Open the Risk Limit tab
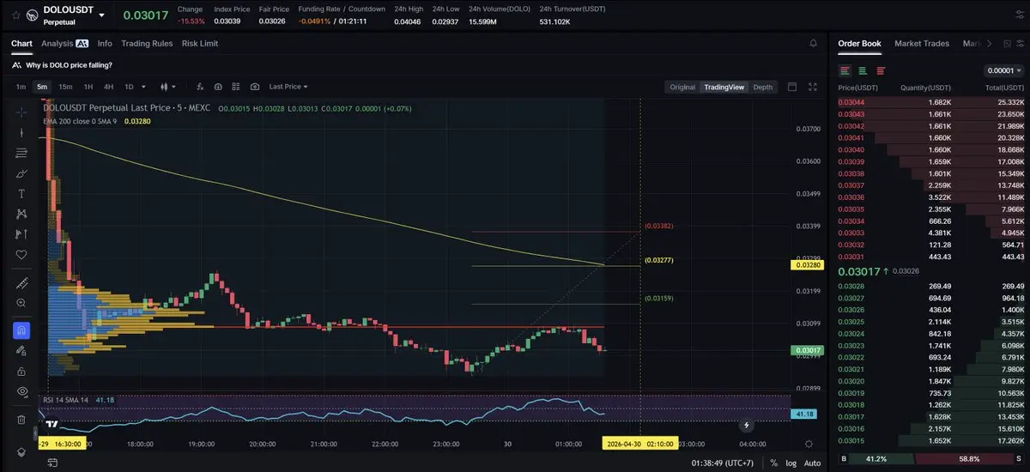 (200, 43)
